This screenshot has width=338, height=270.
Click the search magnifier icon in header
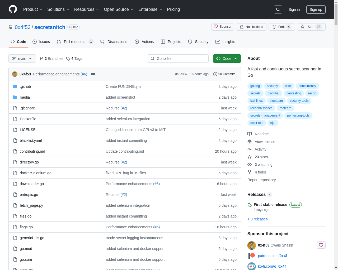coord(278,9)
